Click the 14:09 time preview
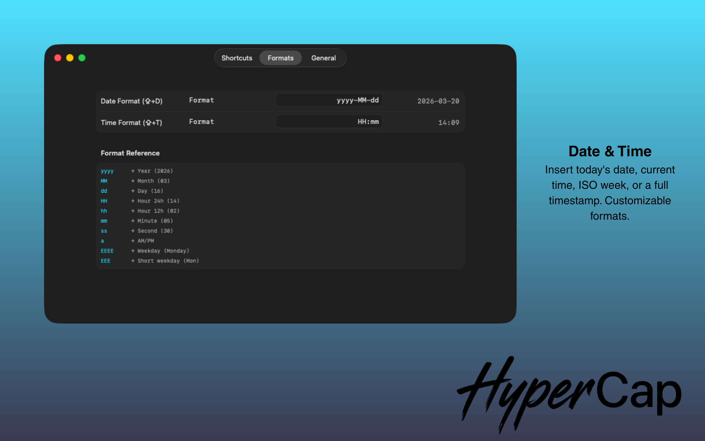The width and height of the screenshot is (705, 441). pos(448,122)
